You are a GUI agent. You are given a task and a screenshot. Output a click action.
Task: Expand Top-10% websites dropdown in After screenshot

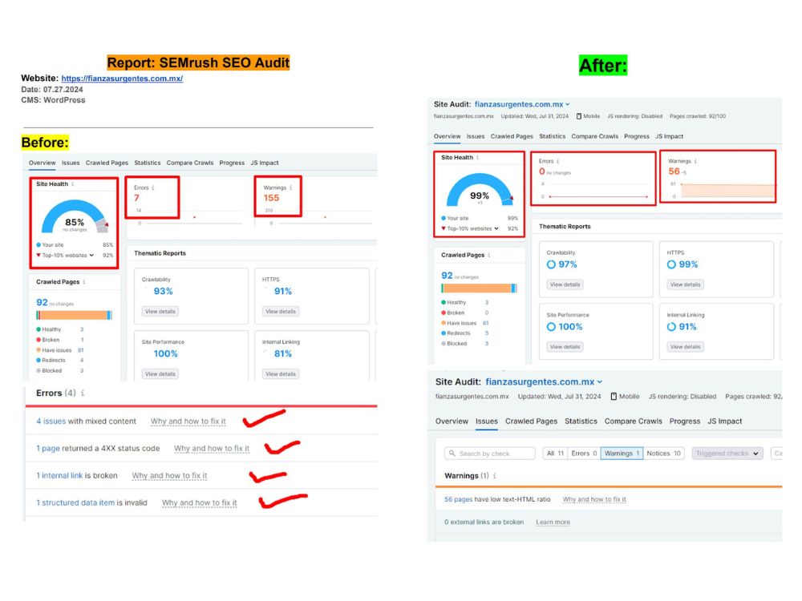(496, 228)
